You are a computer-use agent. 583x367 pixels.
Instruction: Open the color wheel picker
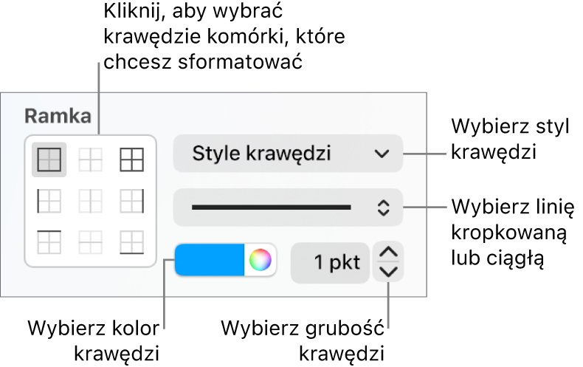coord(261,260)
